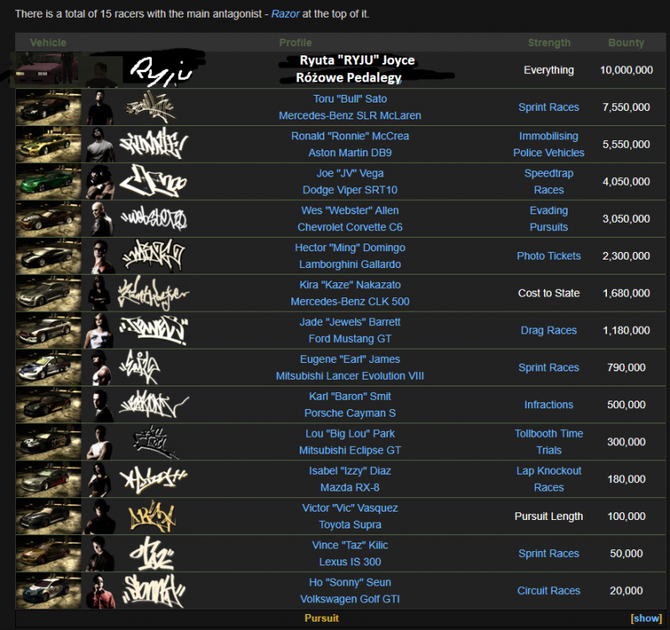This screenshot has width=670, height=630.
Task: Open Kaze's Mercedes CLK 500 car image
Action: pyautogui.click(x=49, y=293)
